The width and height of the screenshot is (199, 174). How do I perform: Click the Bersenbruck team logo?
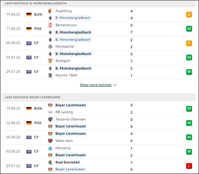pos(50,25)
